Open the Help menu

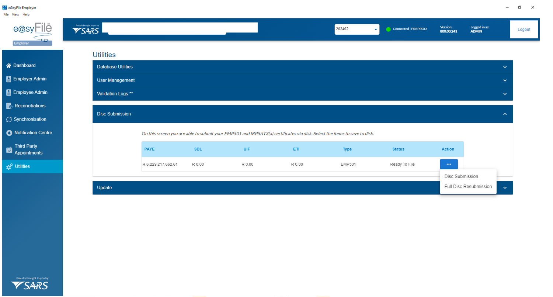[x=26, y=14]
